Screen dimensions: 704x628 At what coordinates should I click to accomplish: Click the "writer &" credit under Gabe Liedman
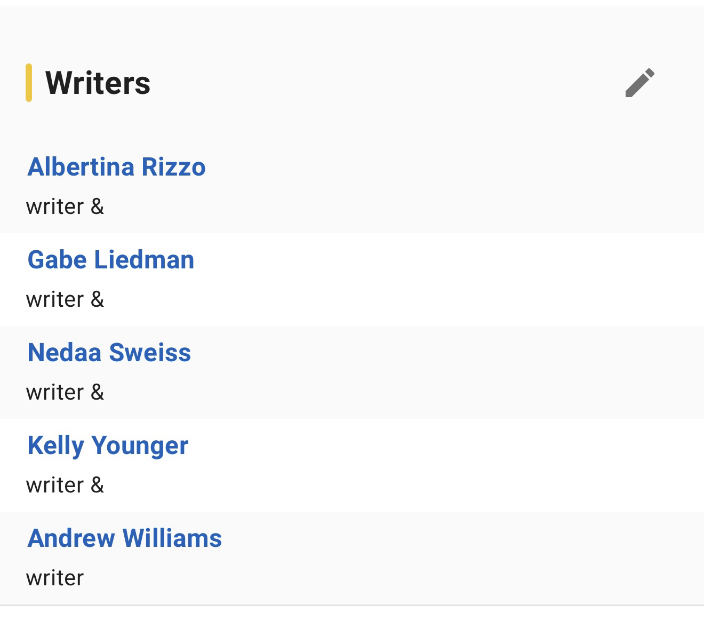pos(65,299)
